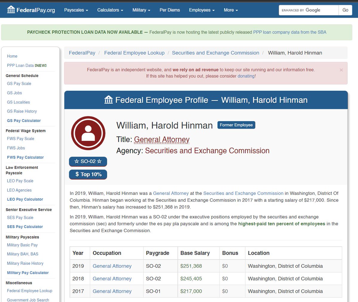Screen dimensions: 358x302
Task: Open Military Raise History sidebar link
Action: (x=25, y=263)
